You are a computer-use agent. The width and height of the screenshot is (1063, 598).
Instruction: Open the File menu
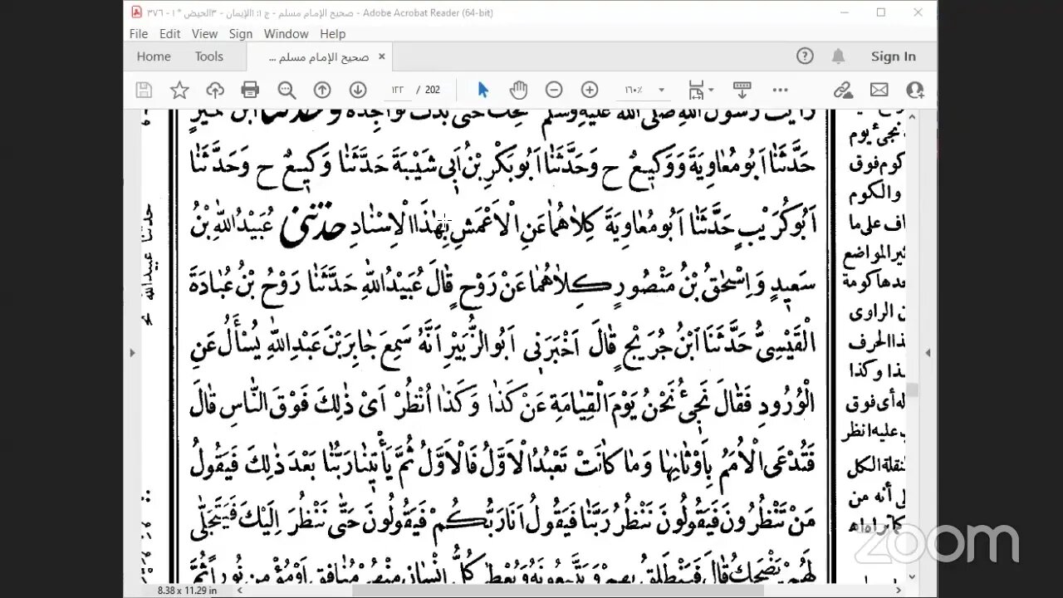pos(139,34)
